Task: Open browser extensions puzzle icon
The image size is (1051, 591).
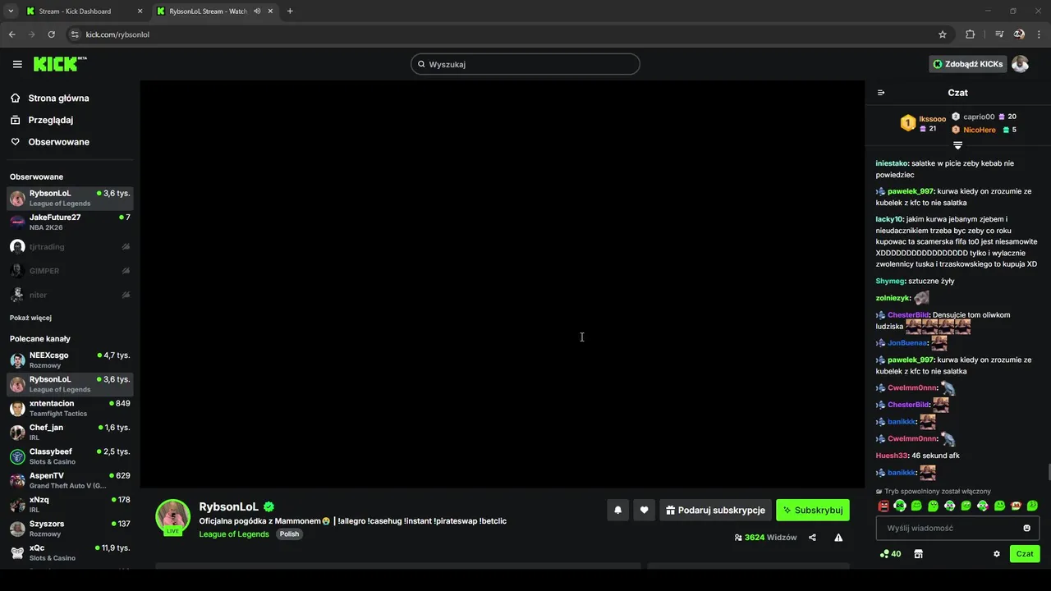Action: tap(970, 34)
